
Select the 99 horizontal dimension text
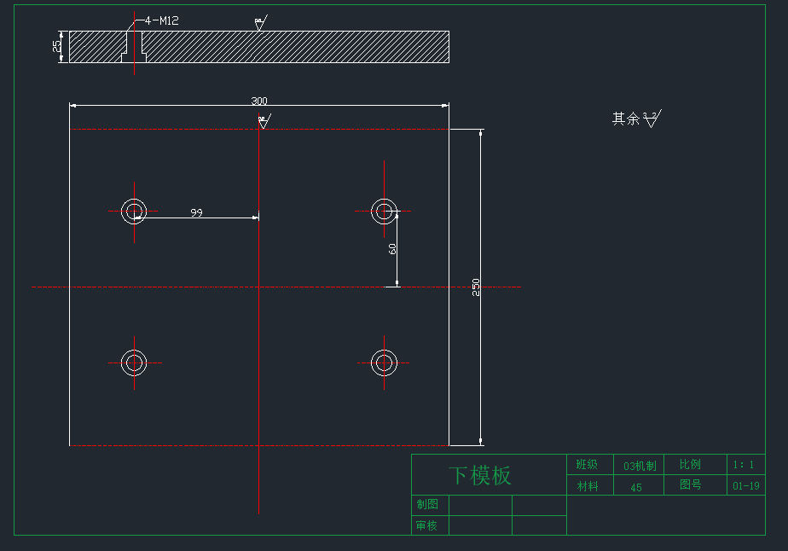tap(196, 212)
